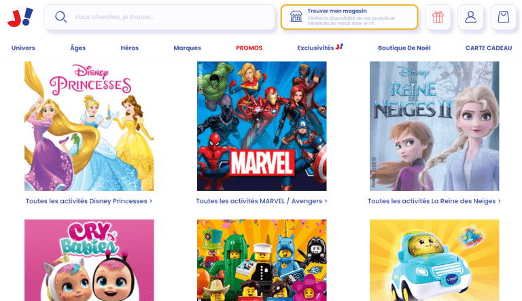Open the user account icon

point(470,17)
